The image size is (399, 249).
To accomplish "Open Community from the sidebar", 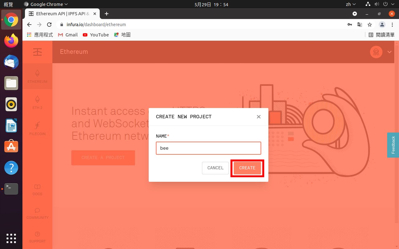I will (x=37, y=213).
